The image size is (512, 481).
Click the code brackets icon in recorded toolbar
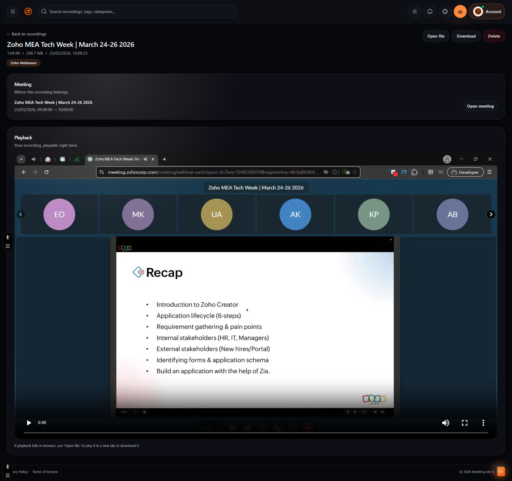pos(441,172)
